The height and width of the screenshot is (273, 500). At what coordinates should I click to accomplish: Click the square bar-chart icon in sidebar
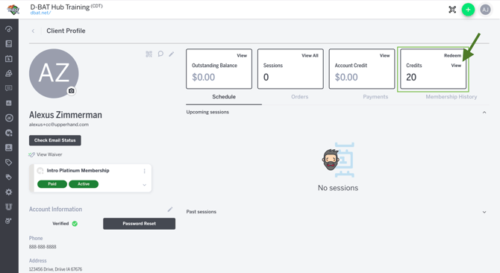pyautogui.click(x=9, y=103)
